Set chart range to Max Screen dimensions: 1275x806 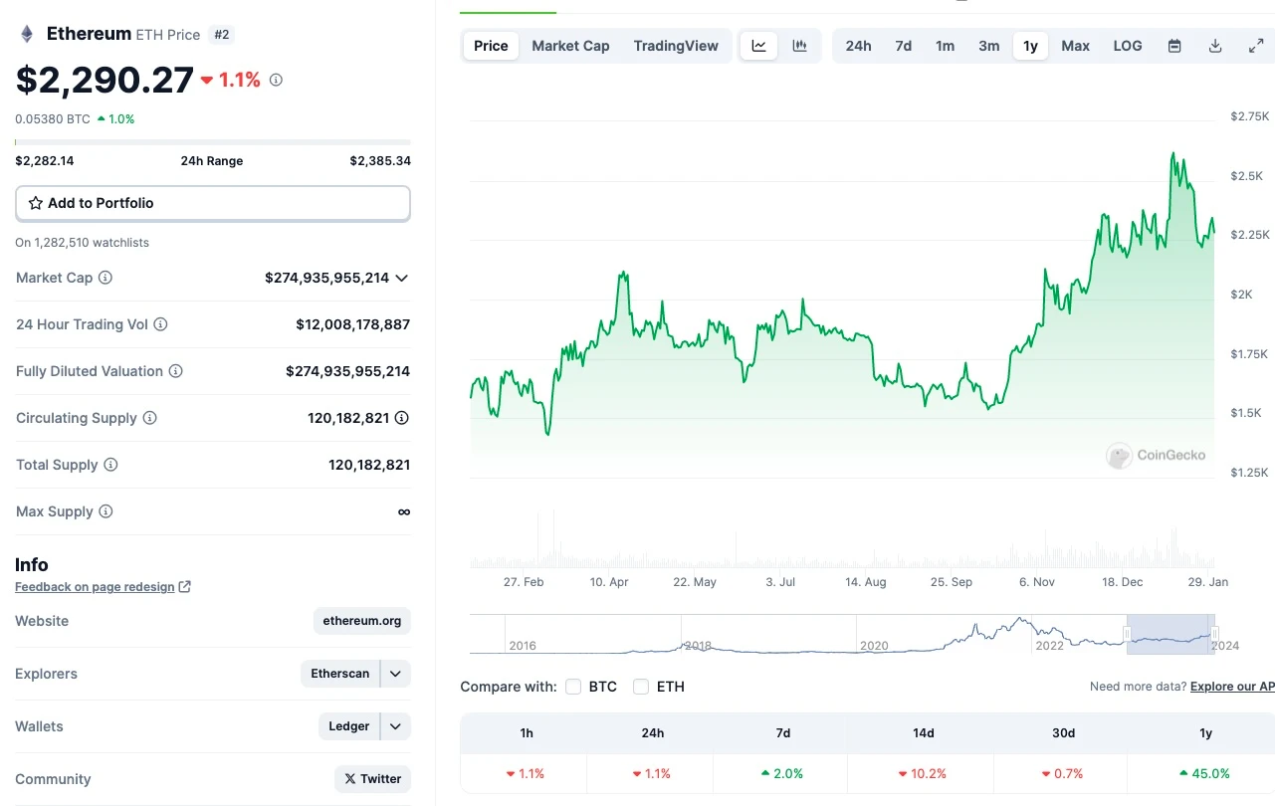[x=1075, y=46]
